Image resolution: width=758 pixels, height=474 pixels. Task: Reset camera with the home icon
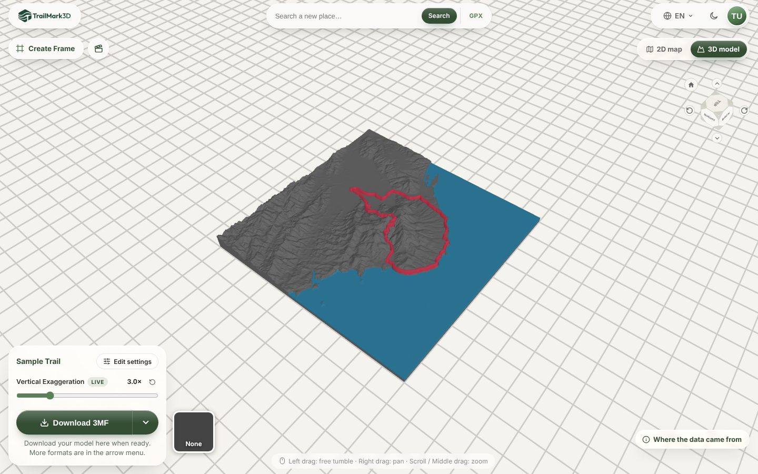click(x=691, y=85)
